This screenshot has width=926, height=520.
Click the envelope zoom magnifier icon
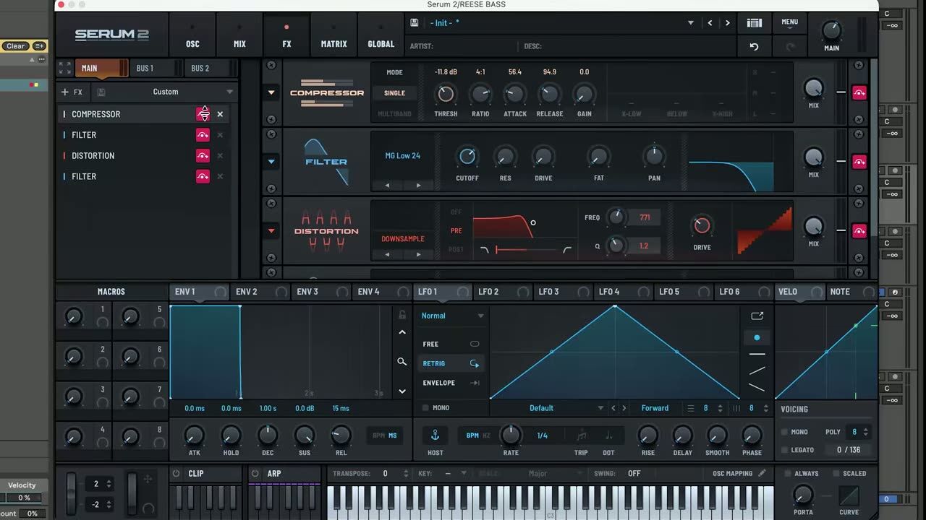(x=402, y=362)
